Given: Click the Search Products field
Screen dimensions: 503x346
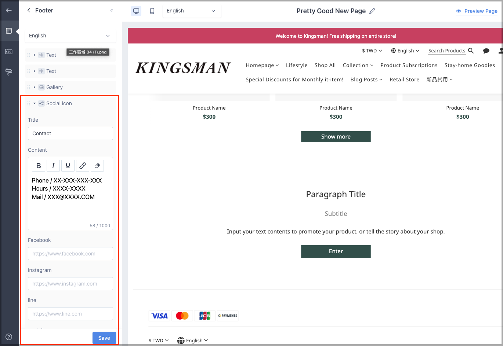Looking at the screenshot, I should (447, 51).
